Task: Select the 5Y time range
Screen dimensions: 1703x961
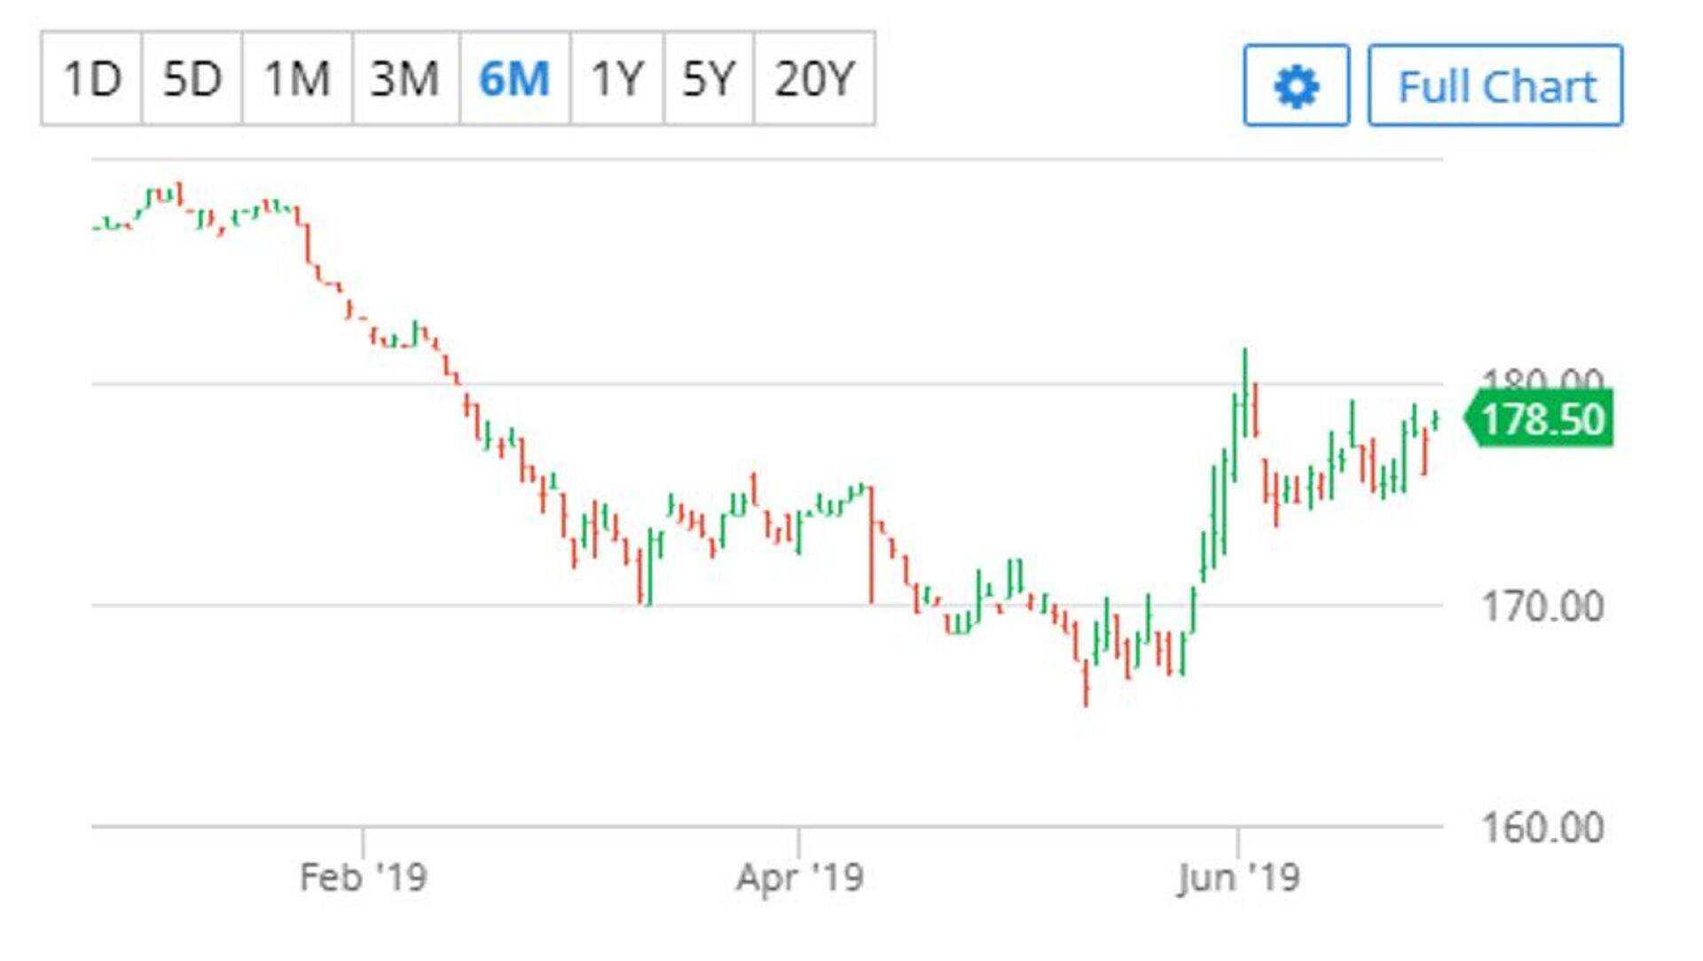Action: click(708, 79)
